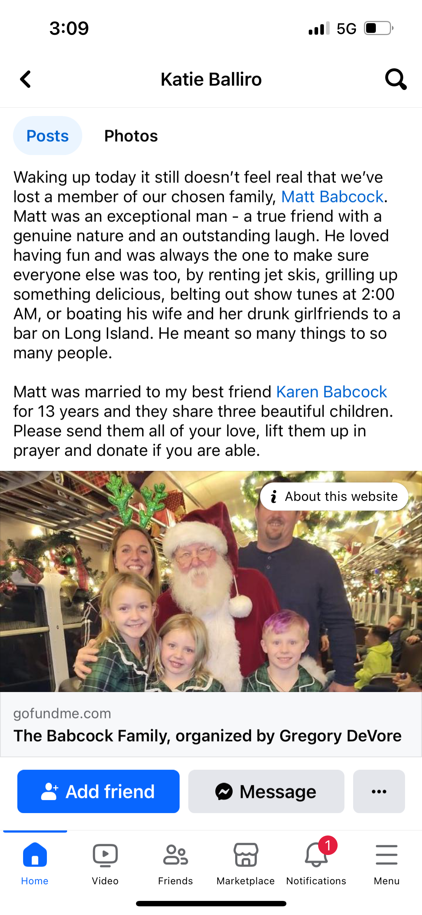Tap the Katie Balliro profile title
The height and width of the screenshot is (915, 422).
click(211, 80)
